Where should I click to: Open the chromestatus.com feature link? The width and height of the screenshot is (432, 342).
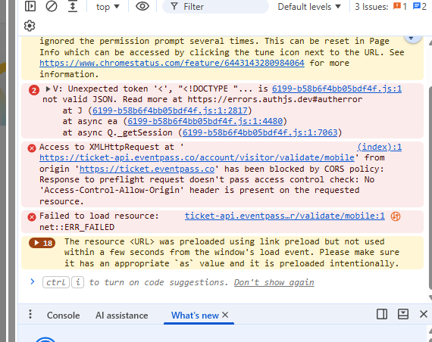point(172,63)
